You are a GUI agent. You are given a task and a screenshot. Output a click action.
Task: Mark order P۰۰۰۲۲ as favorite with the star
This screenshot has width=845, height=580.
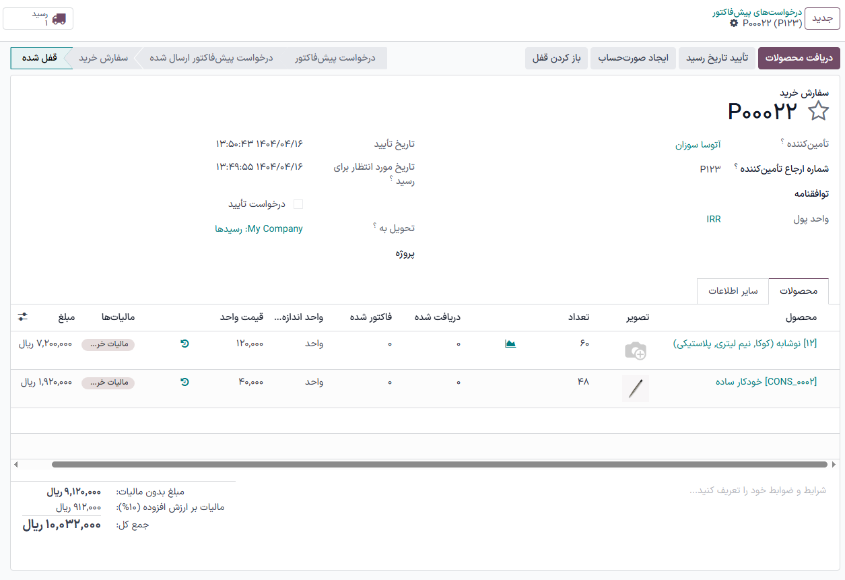819,111
